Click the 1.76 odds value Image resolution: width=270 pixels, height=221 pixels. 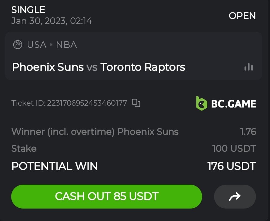(x=248, y=132)
